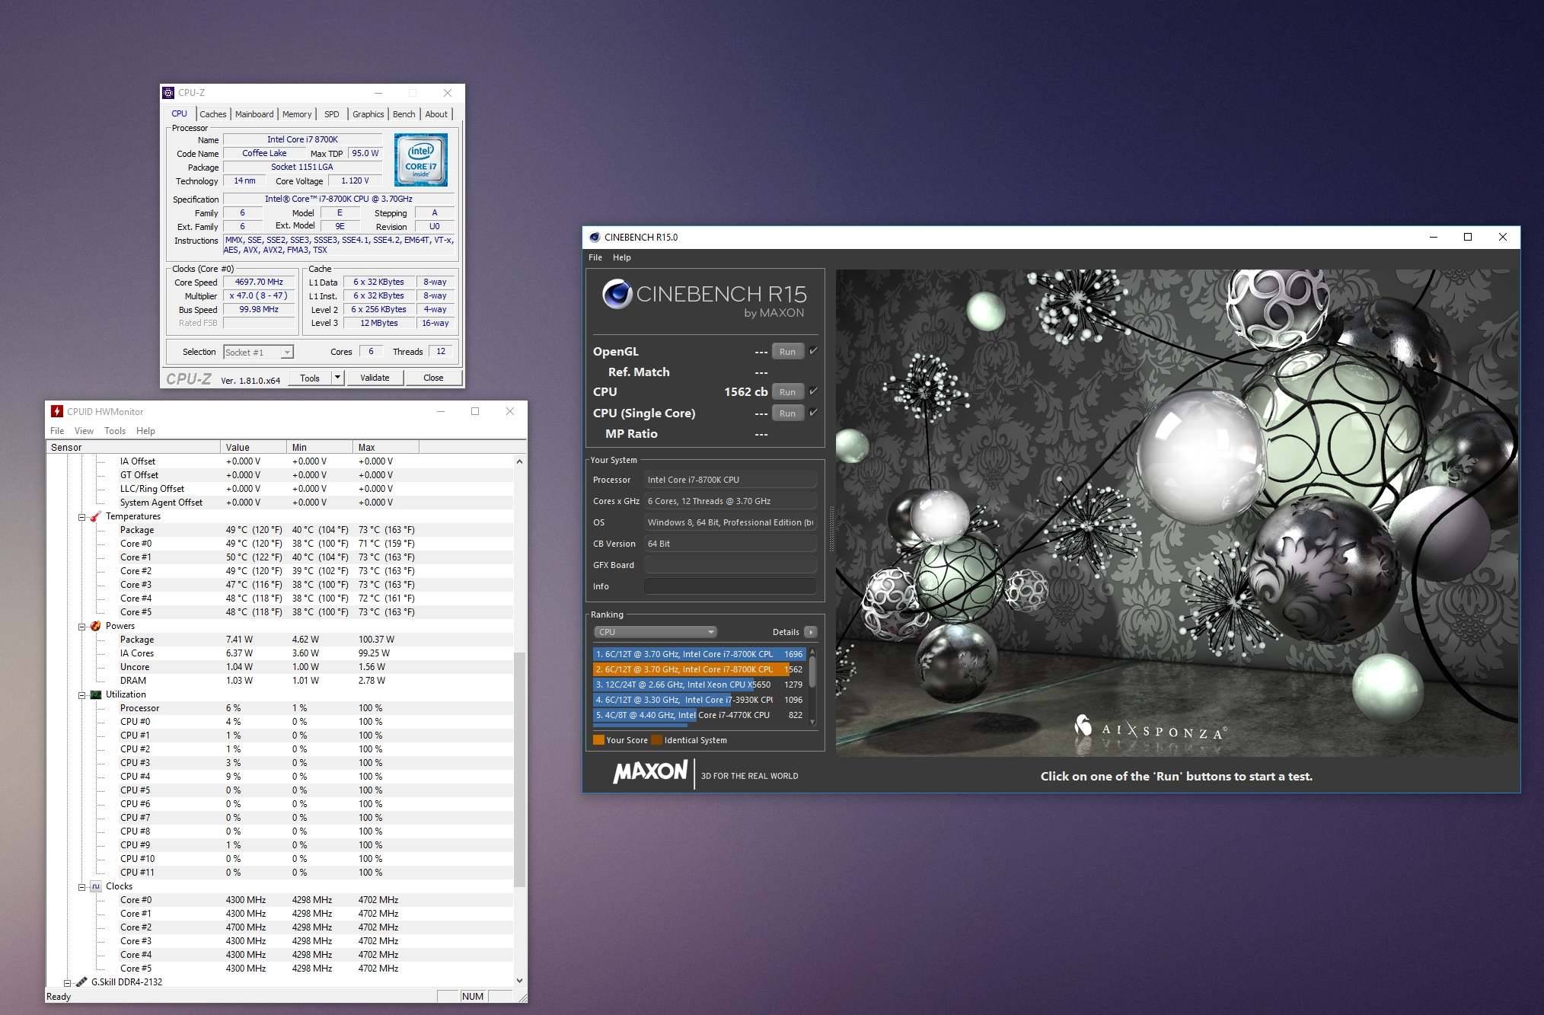The height and width of the screenshot is (1015, 1544).
Task: Click the Cinebench title bar icon
Action: tap(595, 237)
